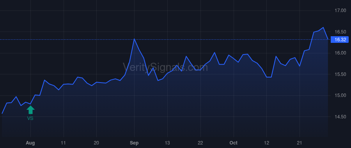Click the 11 date label after Aug

(x=64, y=143)
